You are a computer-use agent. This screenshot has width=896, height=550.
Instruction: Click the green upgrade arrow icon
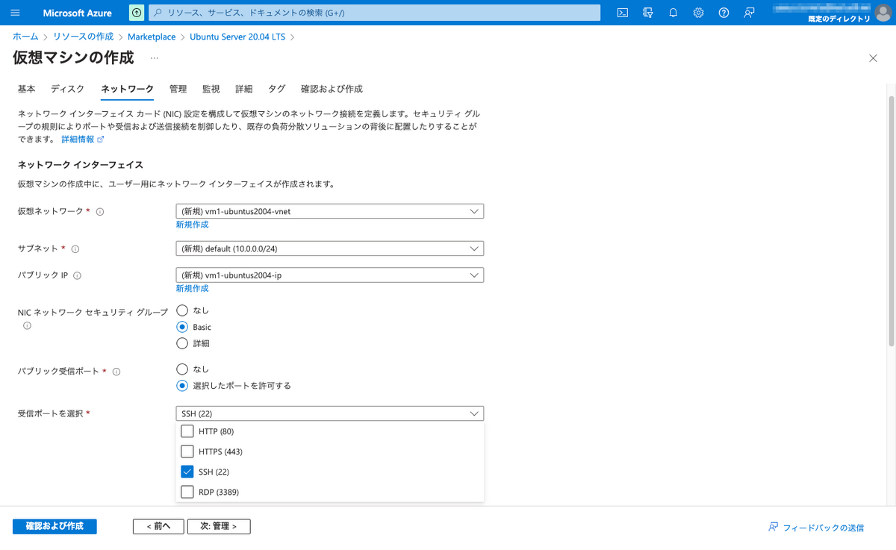click(137, 13)
